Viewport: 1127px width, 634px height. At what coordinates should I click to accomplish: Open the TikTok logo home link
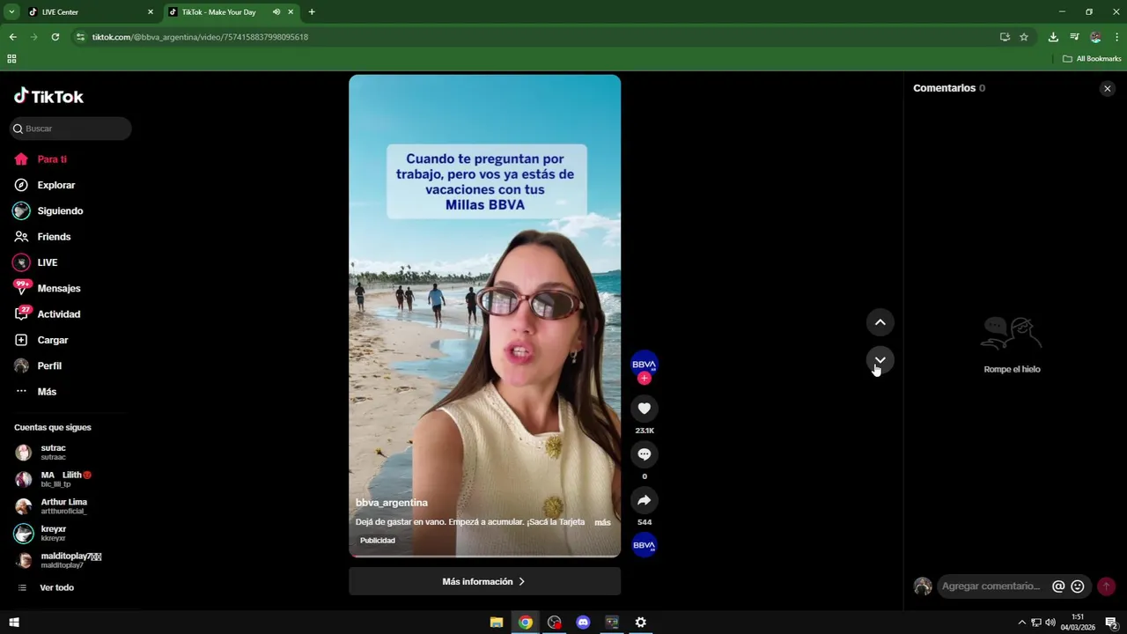point(49,96)
